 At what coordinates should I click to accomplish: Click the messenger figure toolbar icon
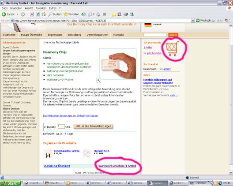coord(132,14)
